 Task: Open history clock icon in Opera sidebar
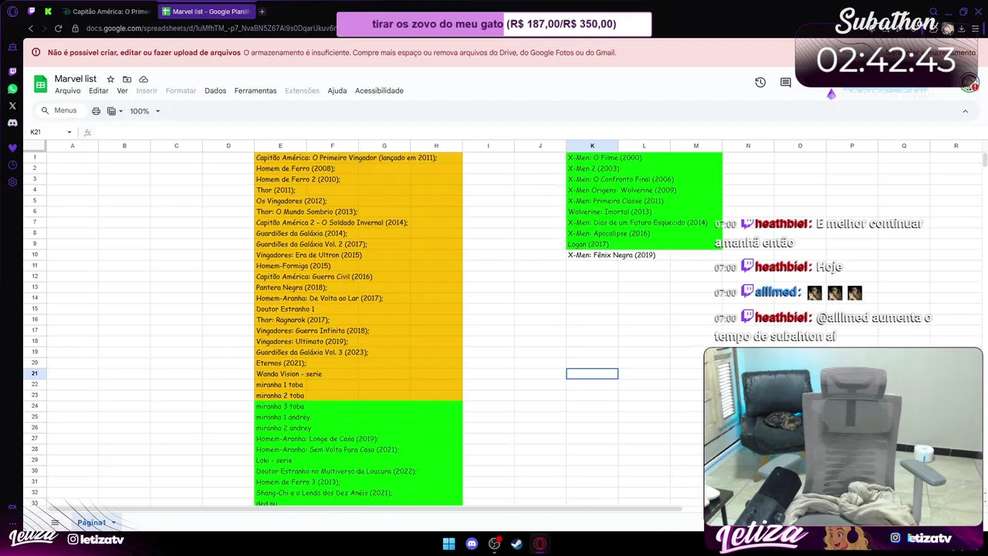pos(12,165)
